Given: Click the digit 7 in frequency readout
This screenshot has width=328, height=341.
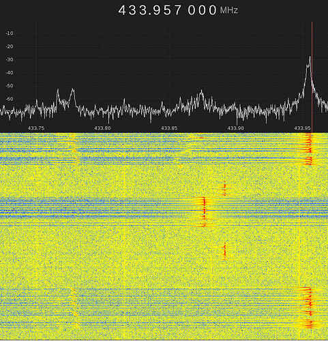Looking at the screenshot, I should 177,10.
